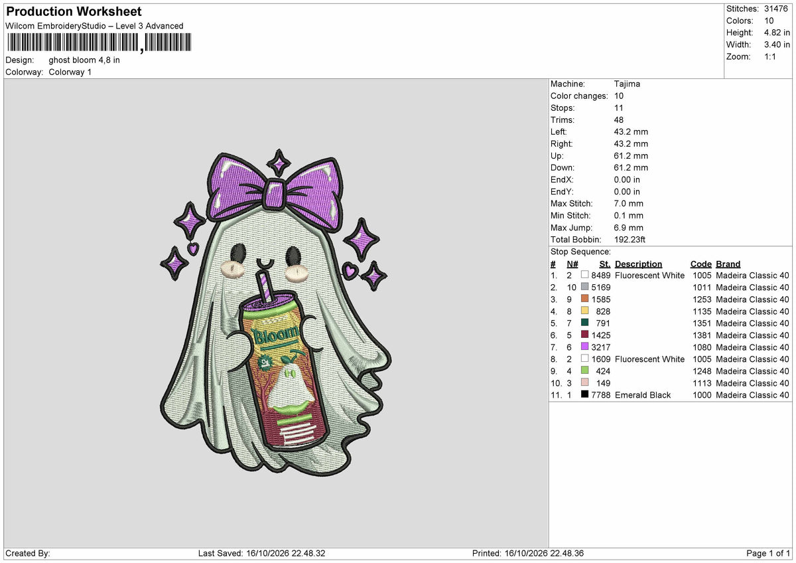Click the "Production Worksheet" title
Screen dimensions: 796x563
74,12
